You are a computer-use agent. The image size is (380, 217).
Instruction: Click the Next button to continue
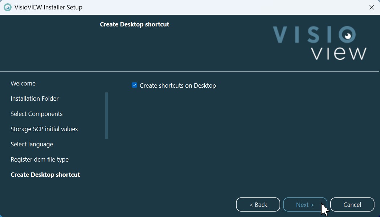[x=305, y=205]
